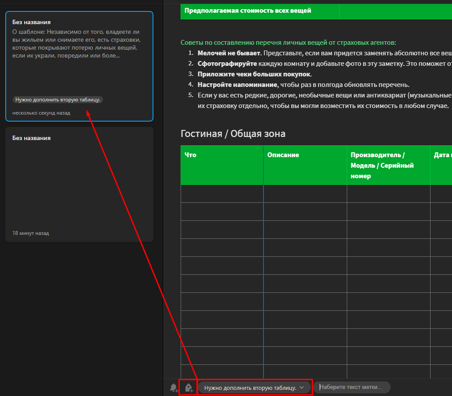
Task: Open the note created 18 минут назад
Action: click(x=79, y=184)
